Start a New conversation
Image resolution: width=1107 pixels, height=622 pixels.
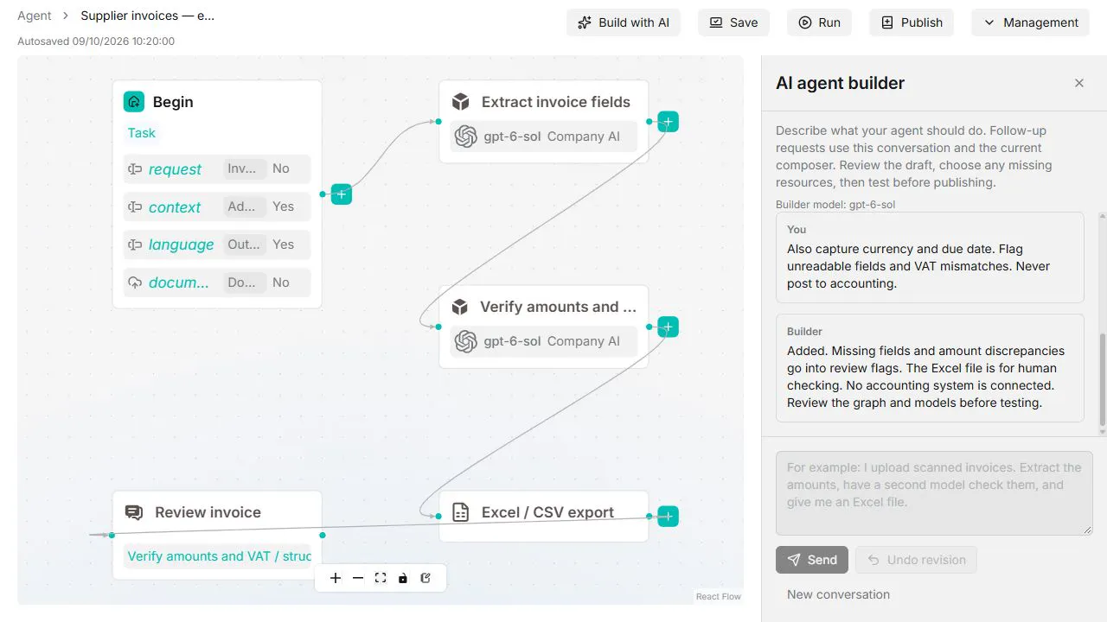[838, 594]
